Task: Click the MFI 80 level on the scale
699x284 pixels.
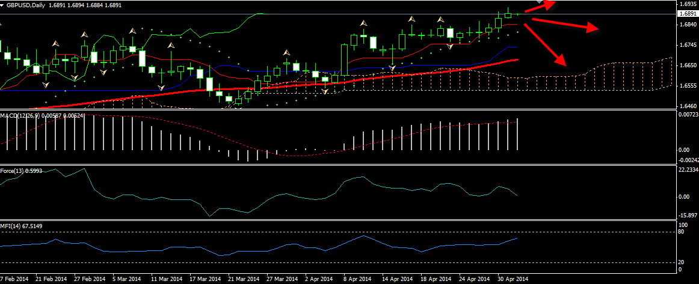Action: 682,231
